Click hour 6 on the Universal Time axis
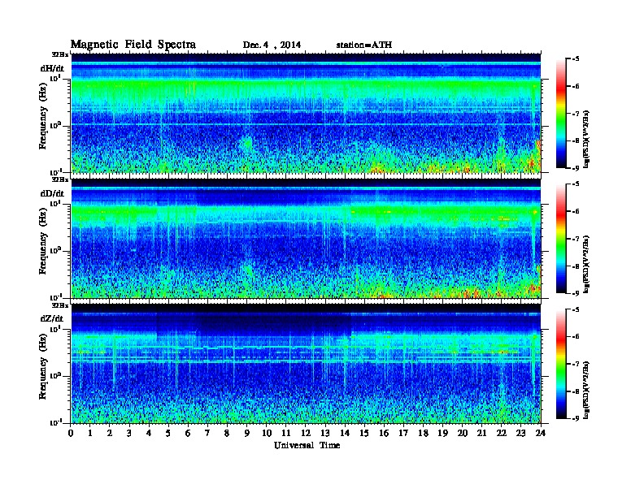This screenshot has height=497, width=644. pyautogui.click(x=188, y=433)
